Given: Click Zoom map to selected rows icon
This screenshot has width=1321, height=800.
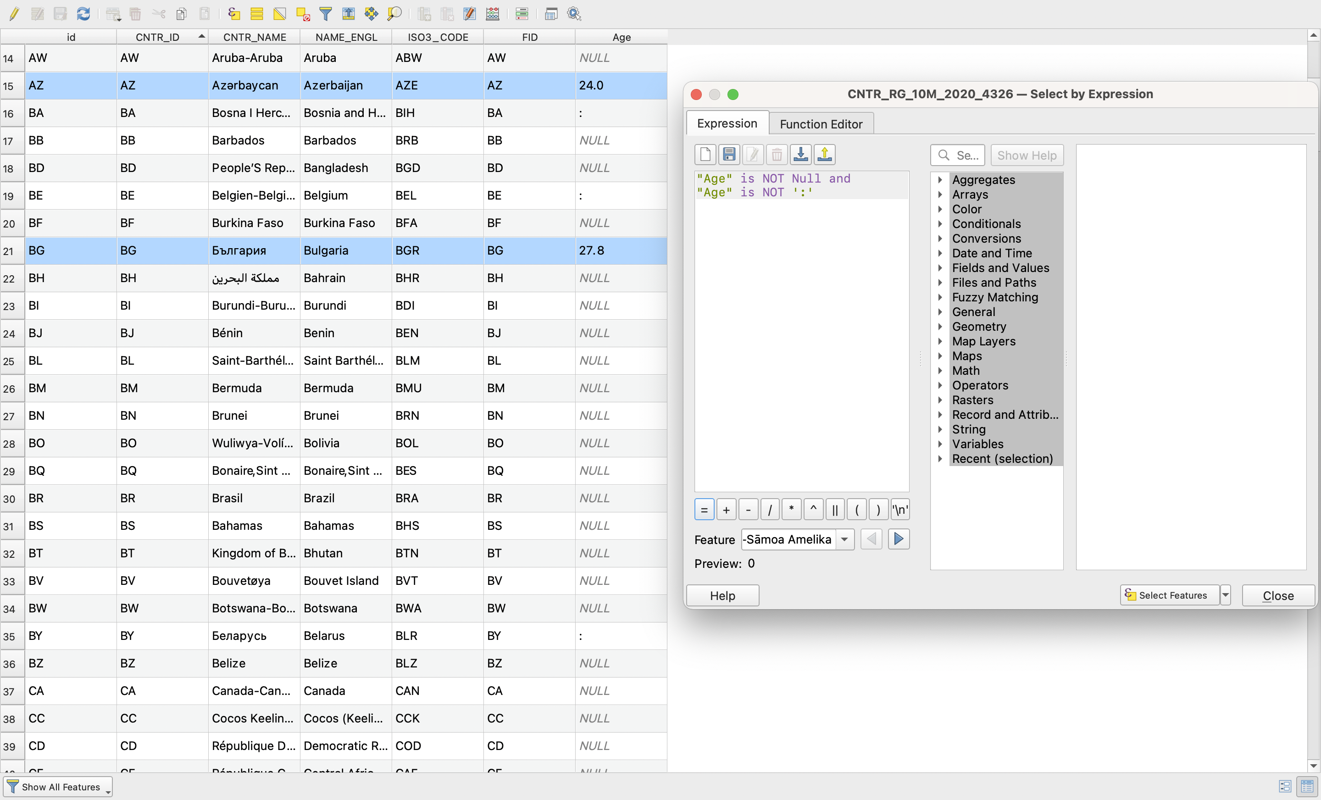Looking at the screenshot, I should coord(394,13).
